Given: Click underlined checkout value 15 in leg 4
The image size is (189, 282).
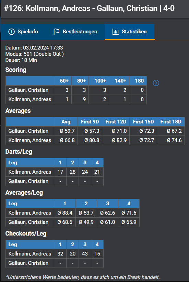Looking at the screenshot, I should [x=97, y=254].
